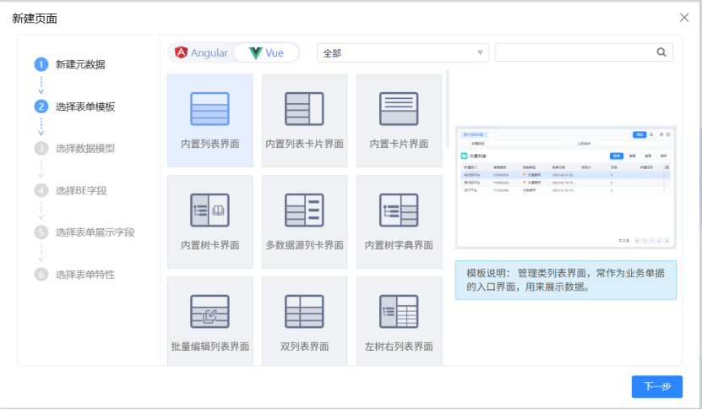Pick the 内置树字典界面 template icon
Viewport: 702px width, 410px height.
point(399,210)
